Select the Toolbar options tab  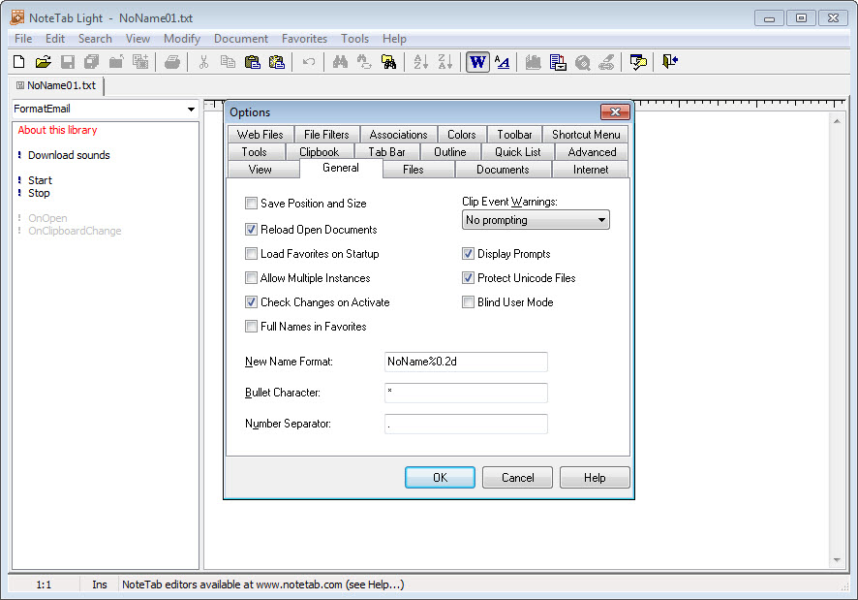coord(514,135)
